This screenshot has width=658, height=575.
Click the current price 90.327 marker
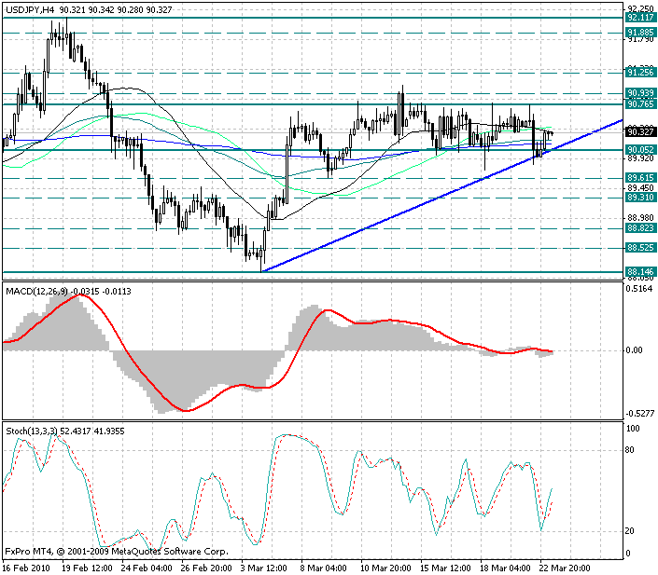[x=639, y=132]
